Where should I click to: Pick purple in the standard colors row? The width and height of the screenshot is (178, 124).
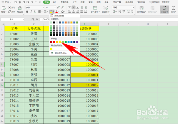pyautogui.click(x=77, y=42)
